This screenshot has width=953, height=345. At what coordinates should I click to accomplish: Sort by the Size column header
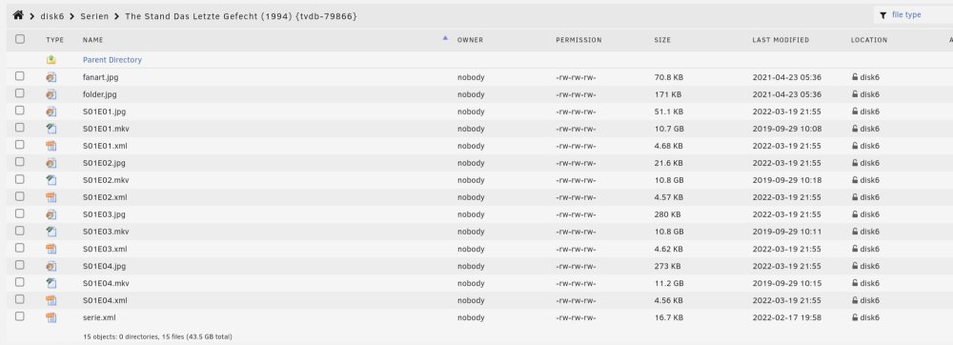coord(662,40)
